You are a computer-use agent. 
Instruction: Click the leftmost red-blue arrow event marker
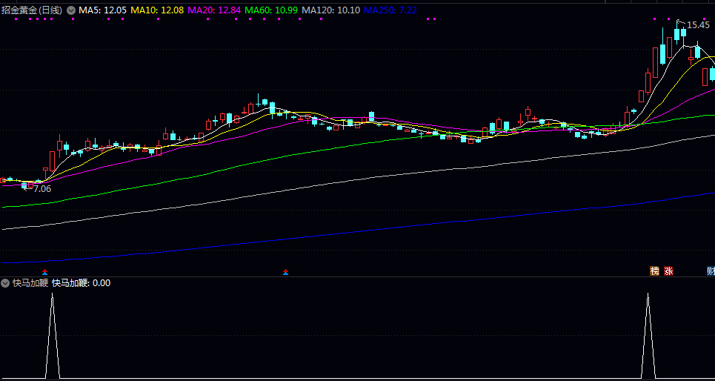(44, 273)
